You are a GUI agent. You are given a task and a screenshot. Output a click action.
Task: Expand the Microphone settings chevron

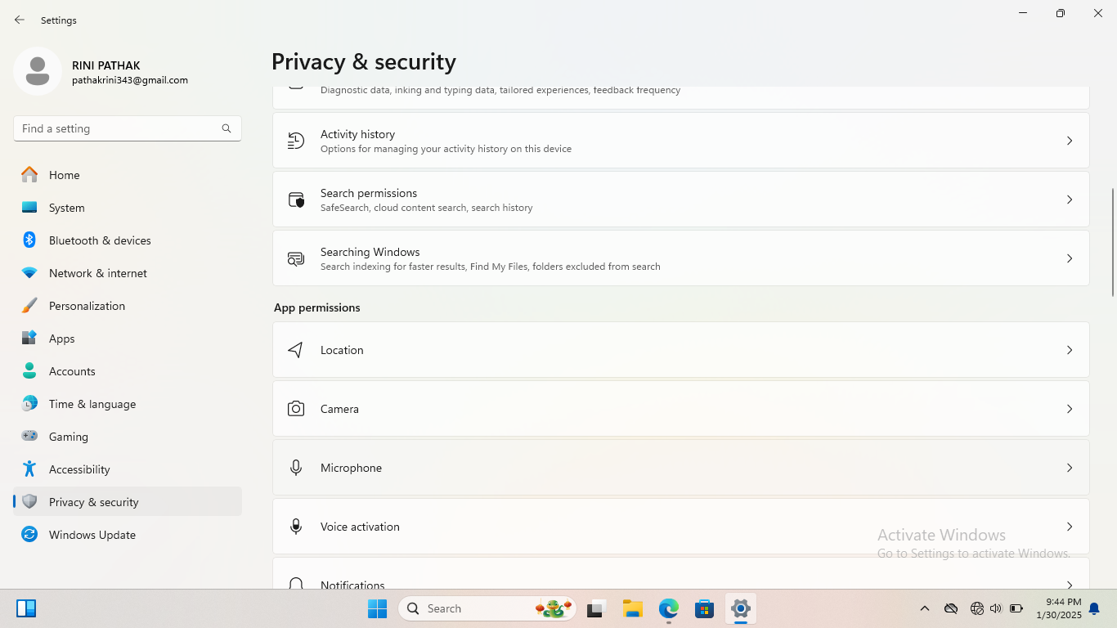click(x=1069, y=468)
